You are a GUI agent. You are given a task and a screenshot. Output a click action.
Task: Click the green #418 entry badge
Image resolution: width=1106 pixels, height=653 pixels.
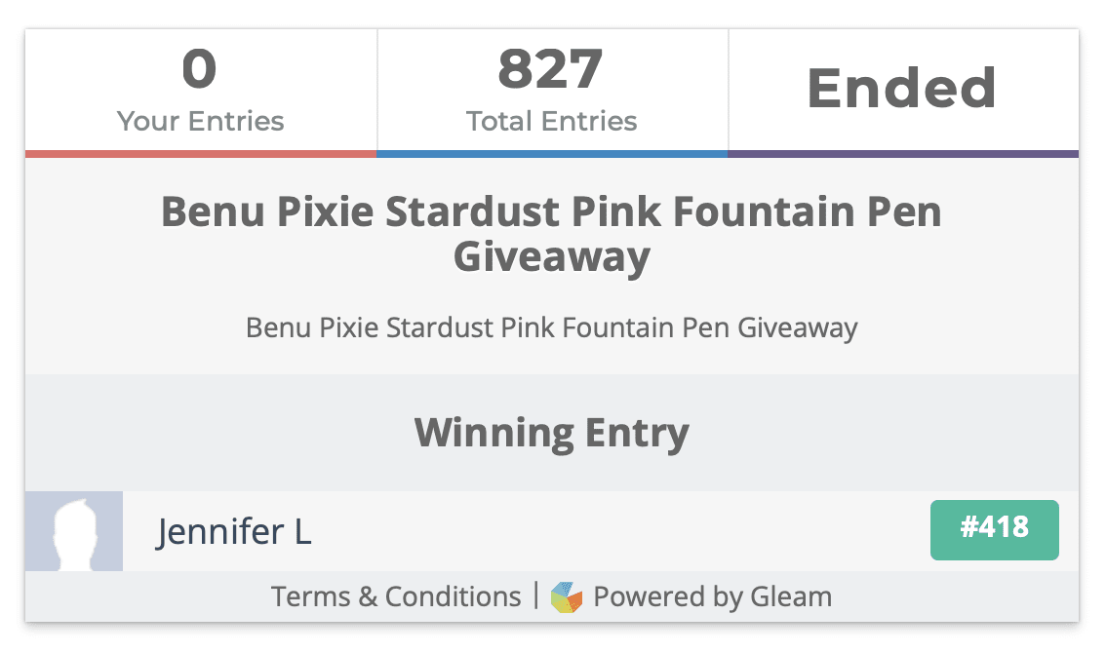pyautogui.click(x=994, y=530)
